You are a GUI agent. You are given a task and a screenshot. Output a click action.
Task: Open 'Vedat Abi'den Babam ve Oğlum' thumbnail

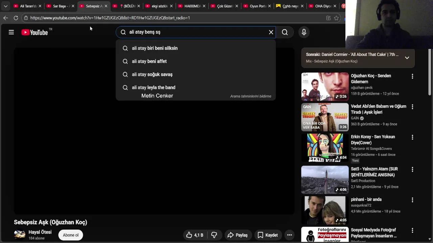tap(325, 117)
